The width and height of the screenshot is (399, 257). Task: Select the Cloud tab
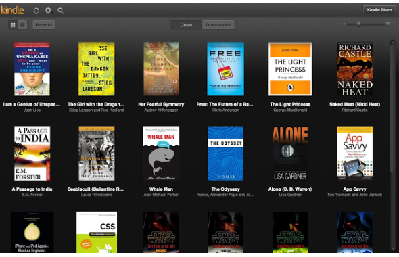pos(186,25)
